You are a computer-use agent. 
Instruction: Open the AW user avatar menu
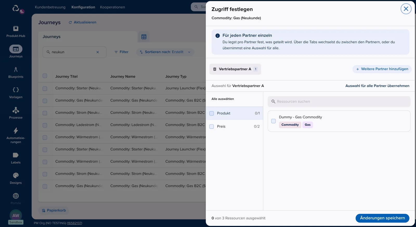pos(16,216)
